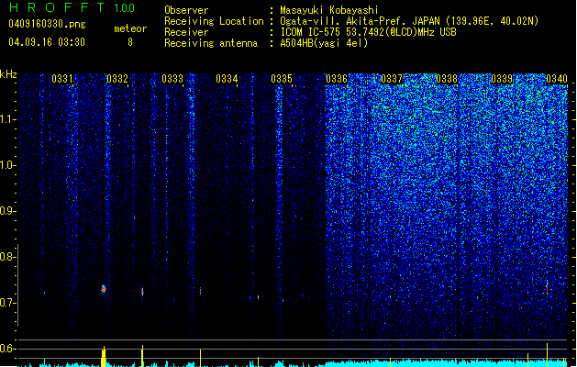577x367 pixels.
Task: Click the version number 1.00
Action: click(x=125, y=8)
